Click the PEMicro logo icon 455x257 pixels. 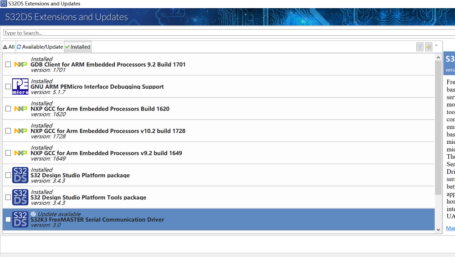[20, 86]
